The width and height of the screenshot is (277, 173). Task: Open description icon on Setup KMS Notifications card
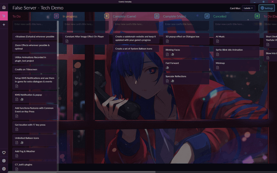pos(17,86)
